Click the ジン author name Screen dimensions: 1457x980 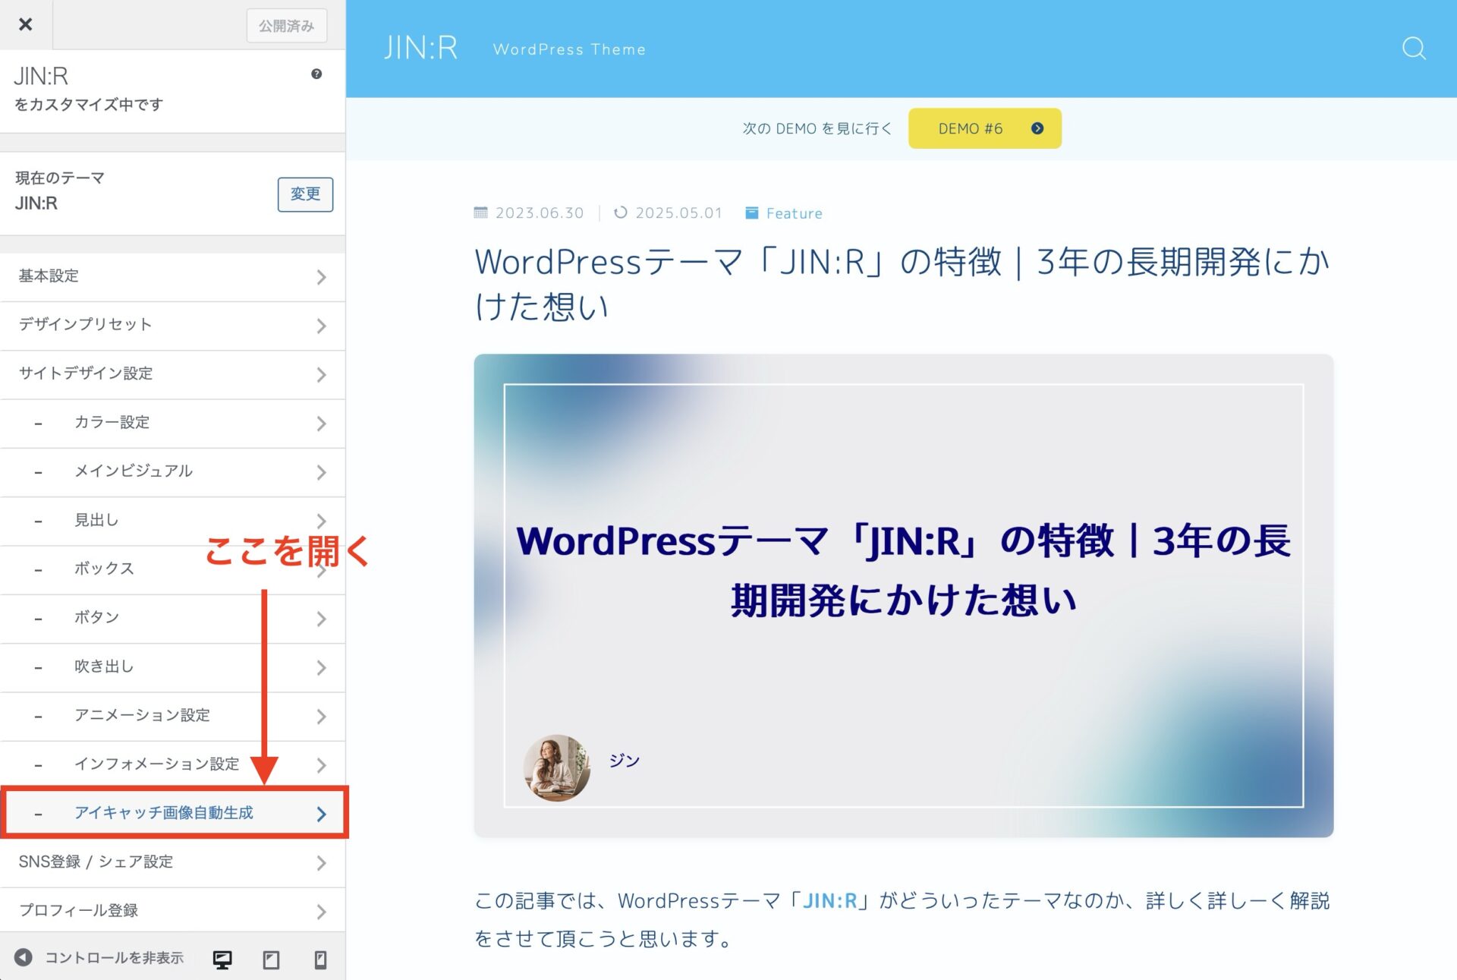click(x=625, y=760)
